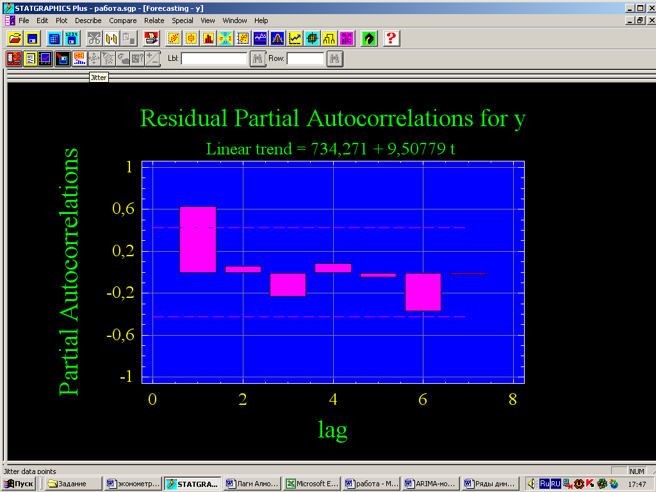This screenshot has width=656, height=492.
Task: Select the 'lag' x-axis title
Action: coord(332,430)
